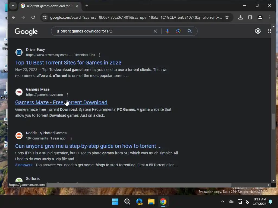Image resolution: width=278 pixels, height=208 pixels.
Task: Click the 3 answers link
Action: pyautogui.click(x=24, y=165)
